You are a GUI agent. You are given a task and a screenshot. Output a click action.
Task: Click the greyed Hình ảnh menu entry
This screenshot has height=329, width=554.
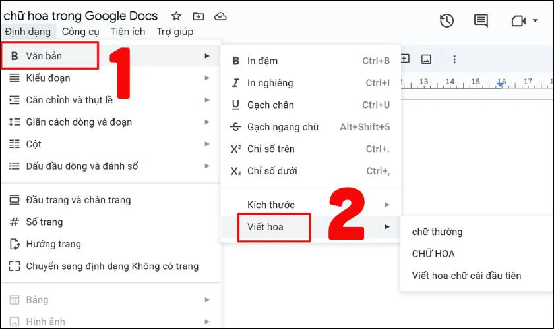[x=111, y=322]
